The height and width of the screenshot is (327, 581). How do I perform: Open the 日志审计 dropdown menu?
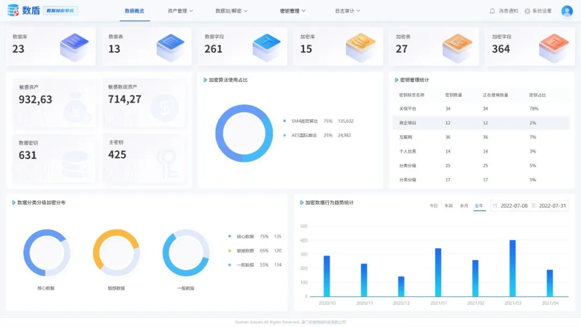(x=348, y=11)
